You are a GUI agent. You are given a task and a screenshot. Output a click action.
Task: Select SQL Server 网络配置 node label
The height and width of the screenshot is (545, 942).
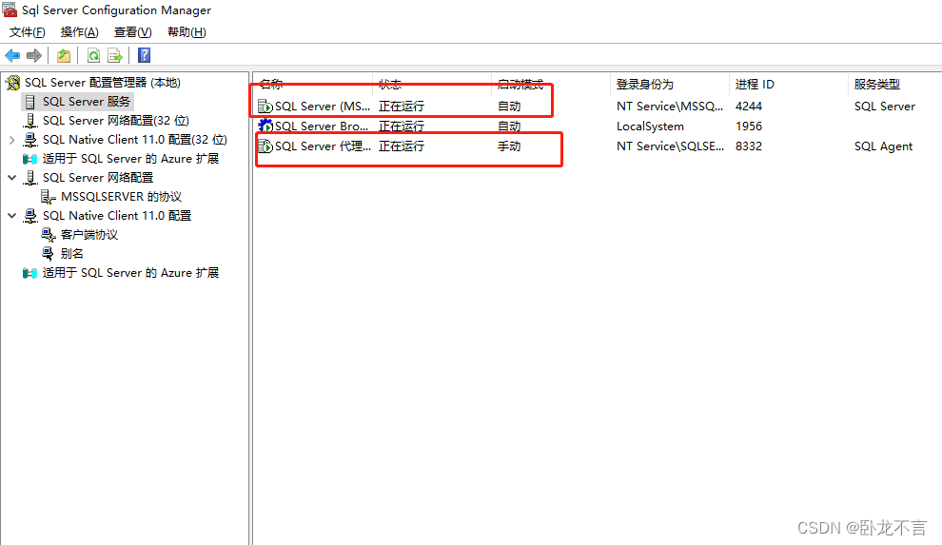click(98, 178)
